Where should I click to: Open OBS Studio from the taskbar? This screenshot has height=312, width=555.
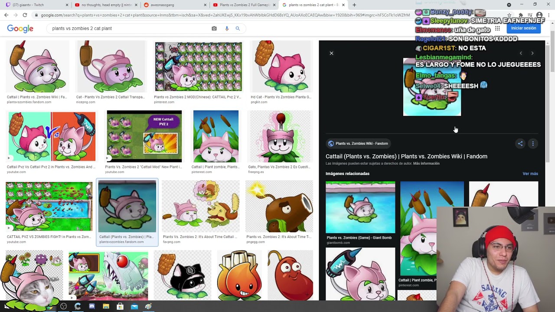(x=64, y=306)
